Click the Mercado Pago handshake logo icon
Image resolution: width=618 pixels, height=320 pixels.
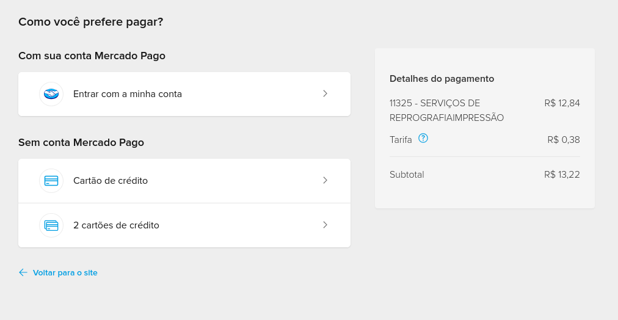[51, 94]
